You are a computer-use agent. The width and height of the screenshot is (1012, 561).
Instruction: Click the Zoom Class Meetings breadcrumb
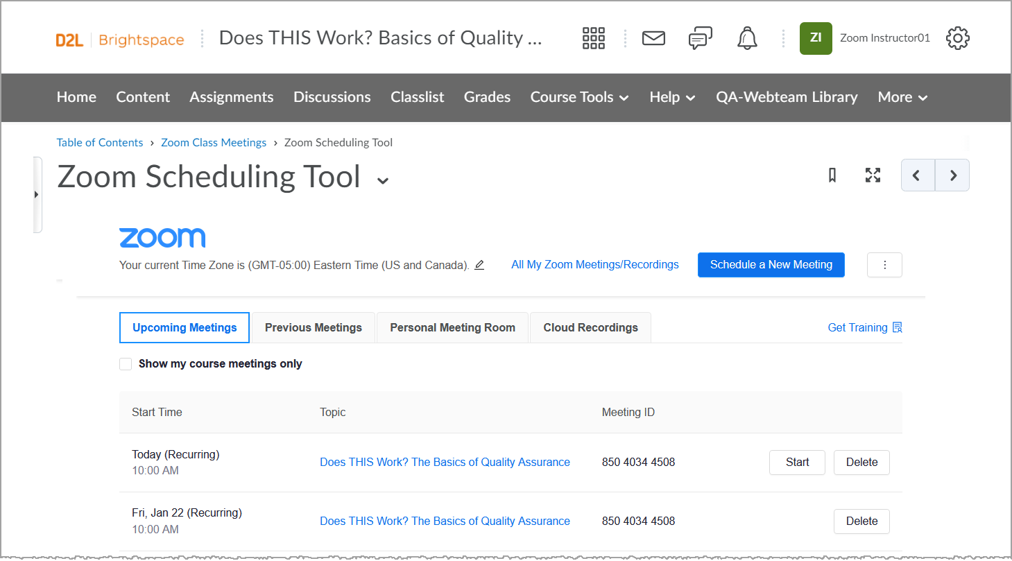click(x=214, y=143)
